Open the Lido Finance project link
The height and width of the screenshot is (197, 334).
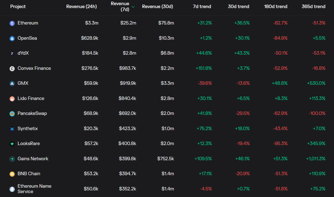31,98
